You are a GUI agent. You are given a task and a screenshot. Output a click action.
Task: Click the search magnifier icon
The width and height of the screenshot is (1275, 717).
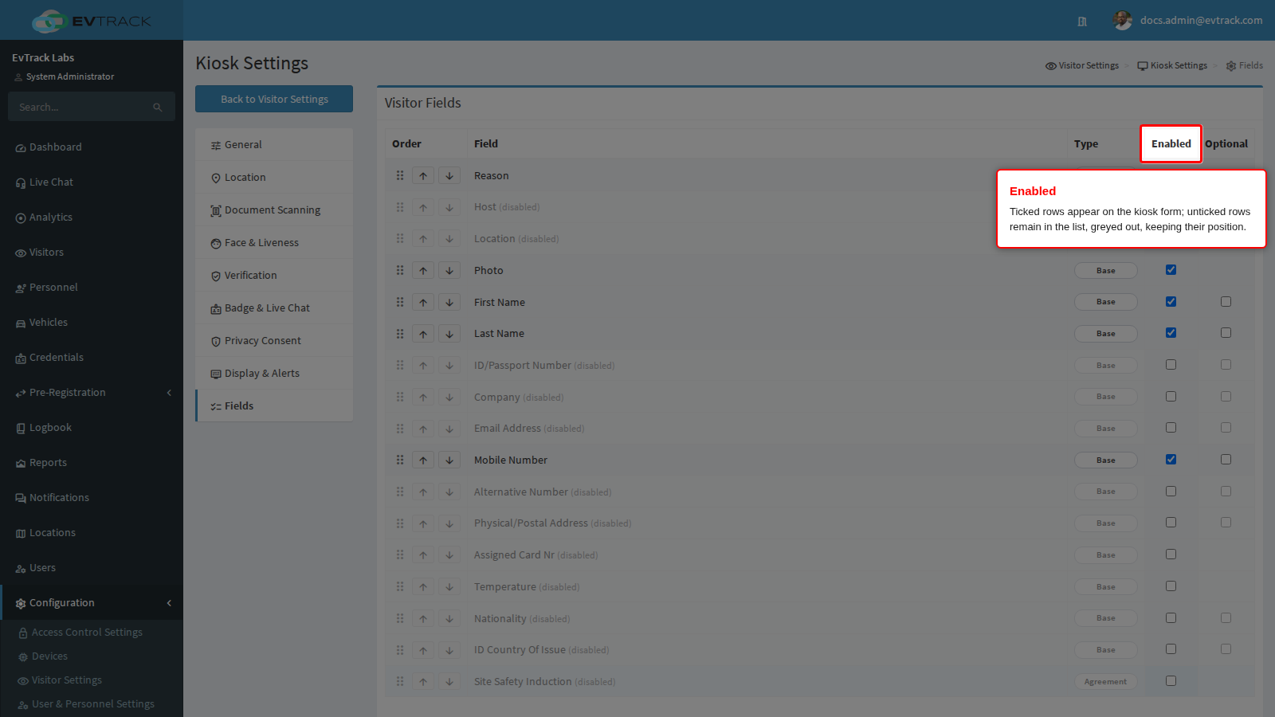pyautogui.click(x=158, y=107)
